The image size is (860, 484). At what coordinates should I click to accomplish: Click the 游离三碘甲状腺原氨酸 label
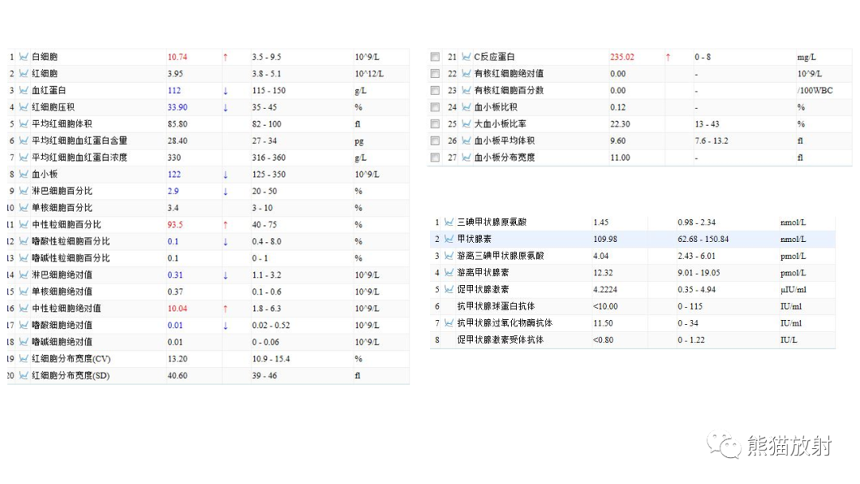[x=500, y=256]
